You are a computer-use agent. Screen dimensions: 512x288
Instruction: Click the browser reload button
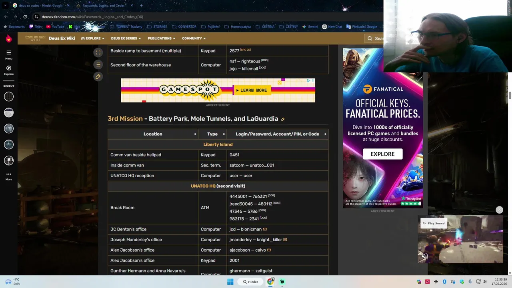click(x=25, y=17)
